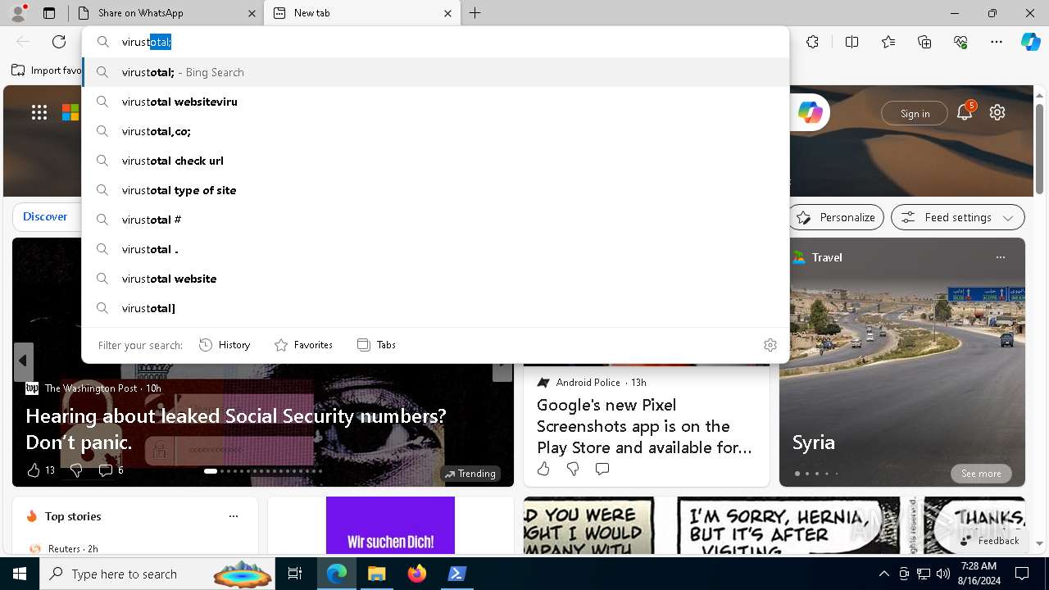Click See more on Syria card
The image size is (1049, 590).
tap(981, 474)
